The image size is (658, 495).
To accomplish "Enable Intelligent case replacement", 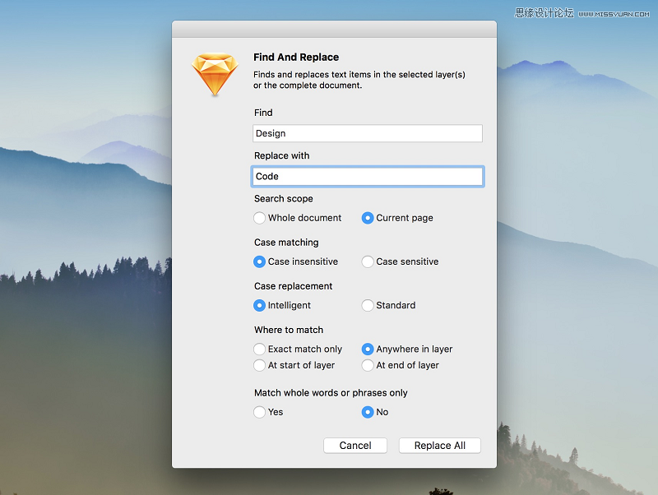I will 260,305.
